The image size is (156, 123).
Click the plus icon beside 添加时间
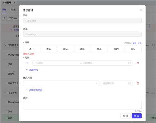[27, 70]
